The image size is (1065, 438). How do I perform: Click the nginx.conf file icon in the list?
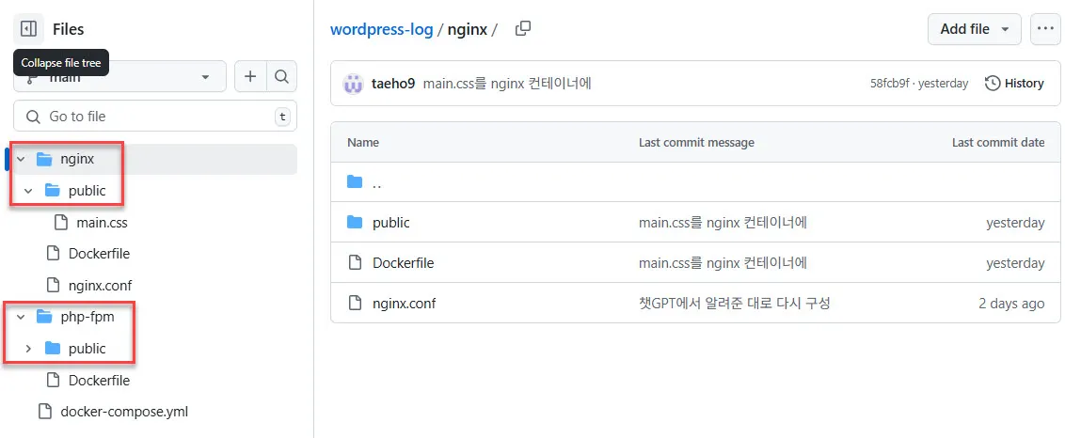click(354, 303)
